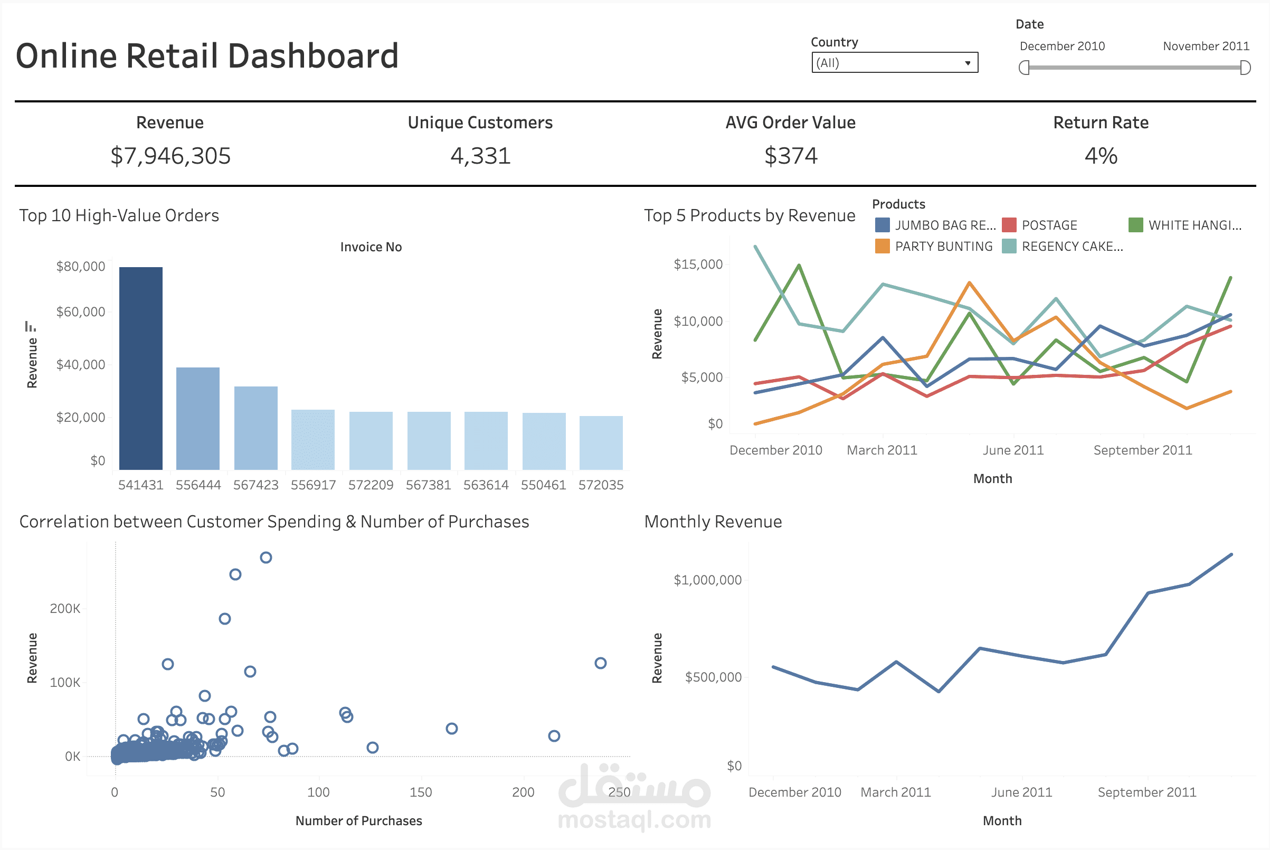Click the 541431 axis label
The height and width of the screenshot is (850, 1270).
[141, 485]
